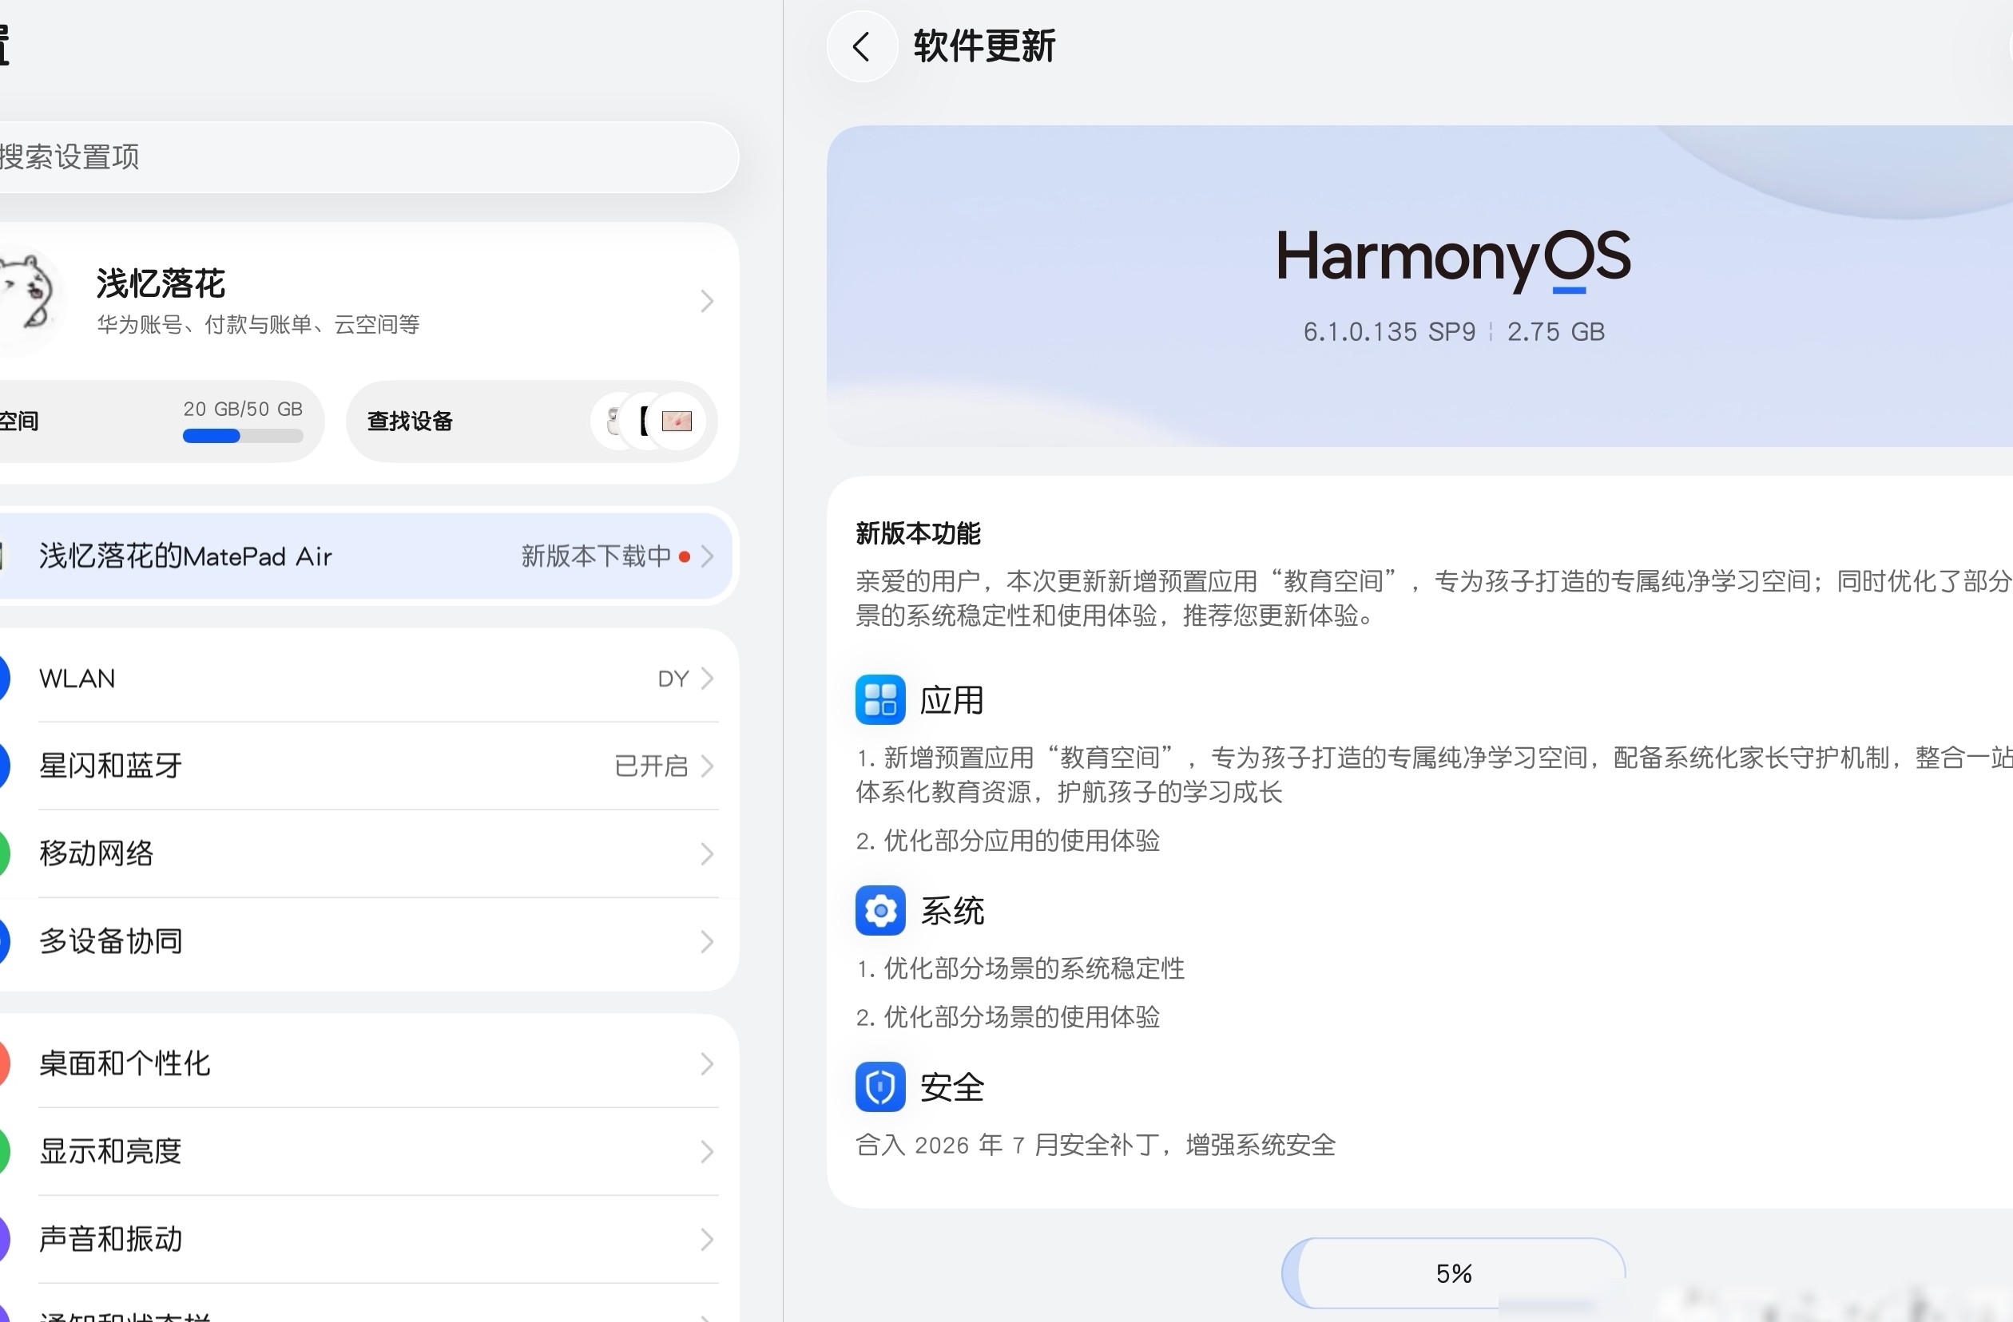This screenshot has height=1322, width=2013.
Task: Expand the 显示和亮度 chevron
Action: point(707,1151)
